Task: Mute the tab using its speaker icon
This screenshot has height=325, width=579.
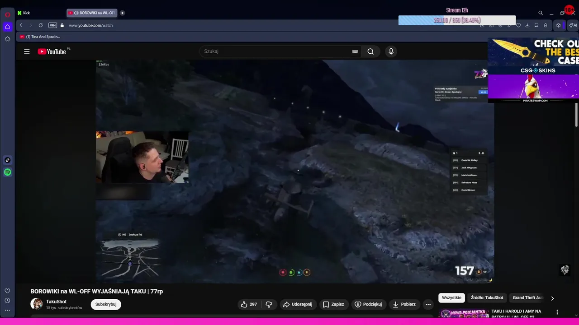Action: coord(76,13)
